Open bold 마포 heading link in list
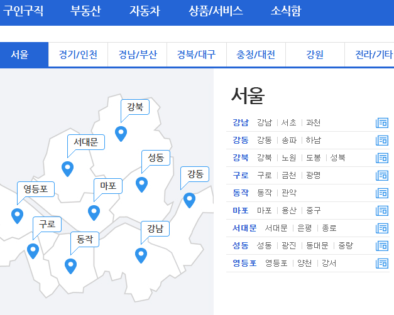394x315 pixels. 241,210
